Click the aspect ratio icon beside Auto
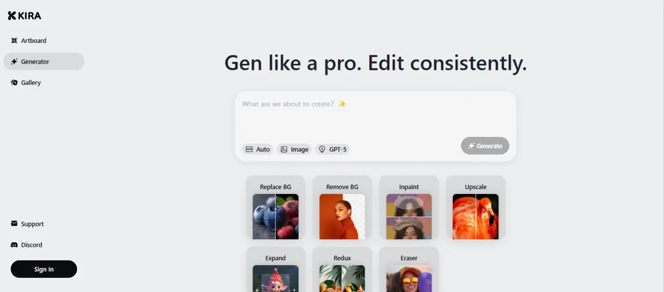Viewport: 664px width, 292px height. coord(250,149)
